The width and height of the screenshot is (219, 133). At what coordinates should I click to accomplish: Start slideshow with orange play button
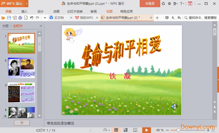coord(147,130)
